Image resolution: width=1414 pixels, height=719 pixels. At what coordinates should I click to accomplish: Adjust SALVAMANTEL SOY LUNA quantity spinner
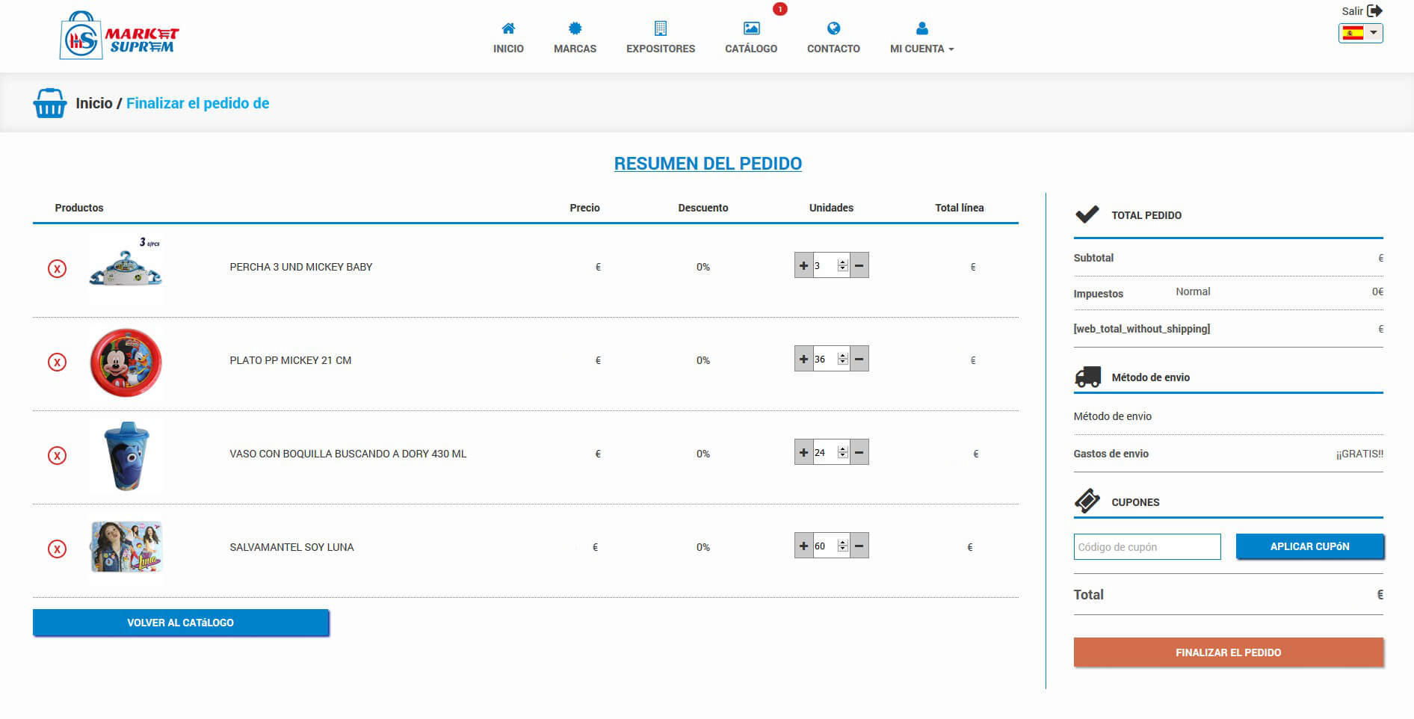tap(842, 546)
